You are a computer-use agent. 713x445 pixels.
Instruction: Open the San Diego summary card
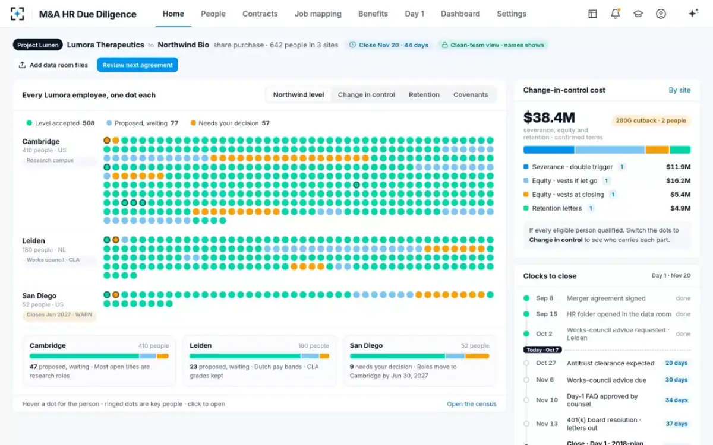[x=419, y=361]
